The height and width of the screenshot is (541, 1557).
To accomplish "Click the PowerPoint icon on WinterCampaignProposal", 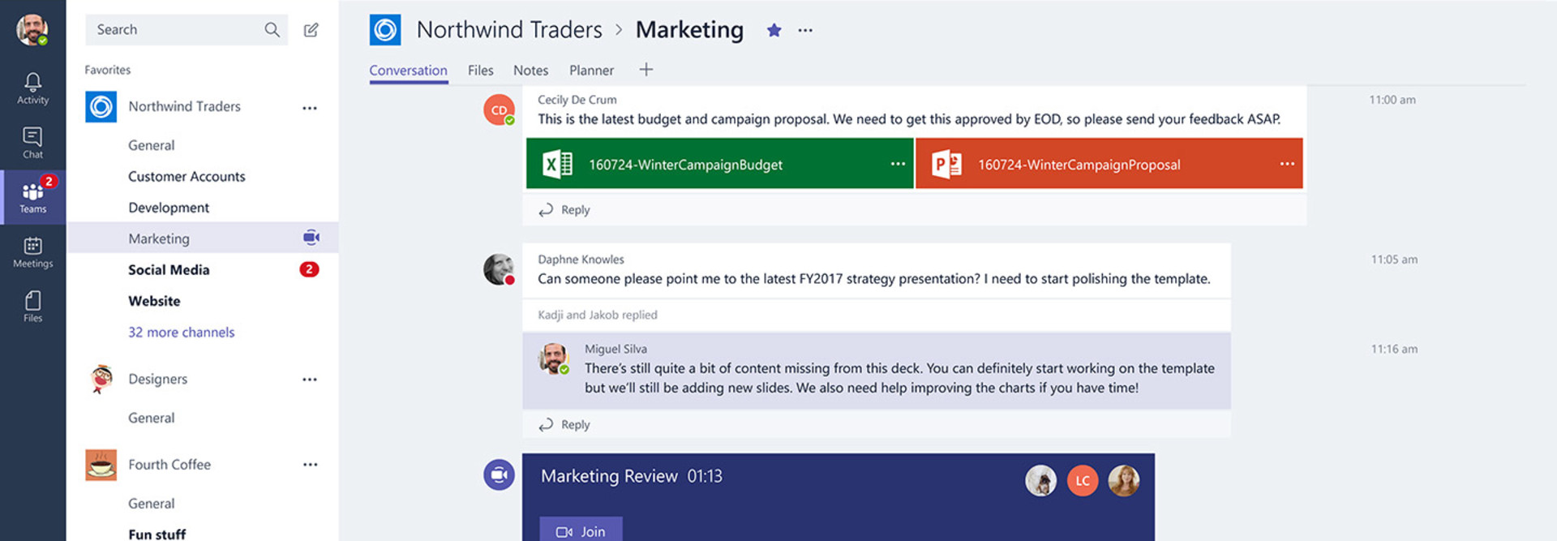I will (946, 164).
